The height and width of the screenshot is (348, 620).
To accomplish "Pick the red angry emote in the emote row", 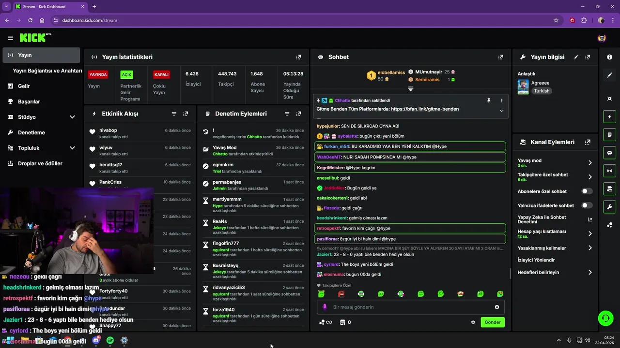I will click(x=341, y=294).
